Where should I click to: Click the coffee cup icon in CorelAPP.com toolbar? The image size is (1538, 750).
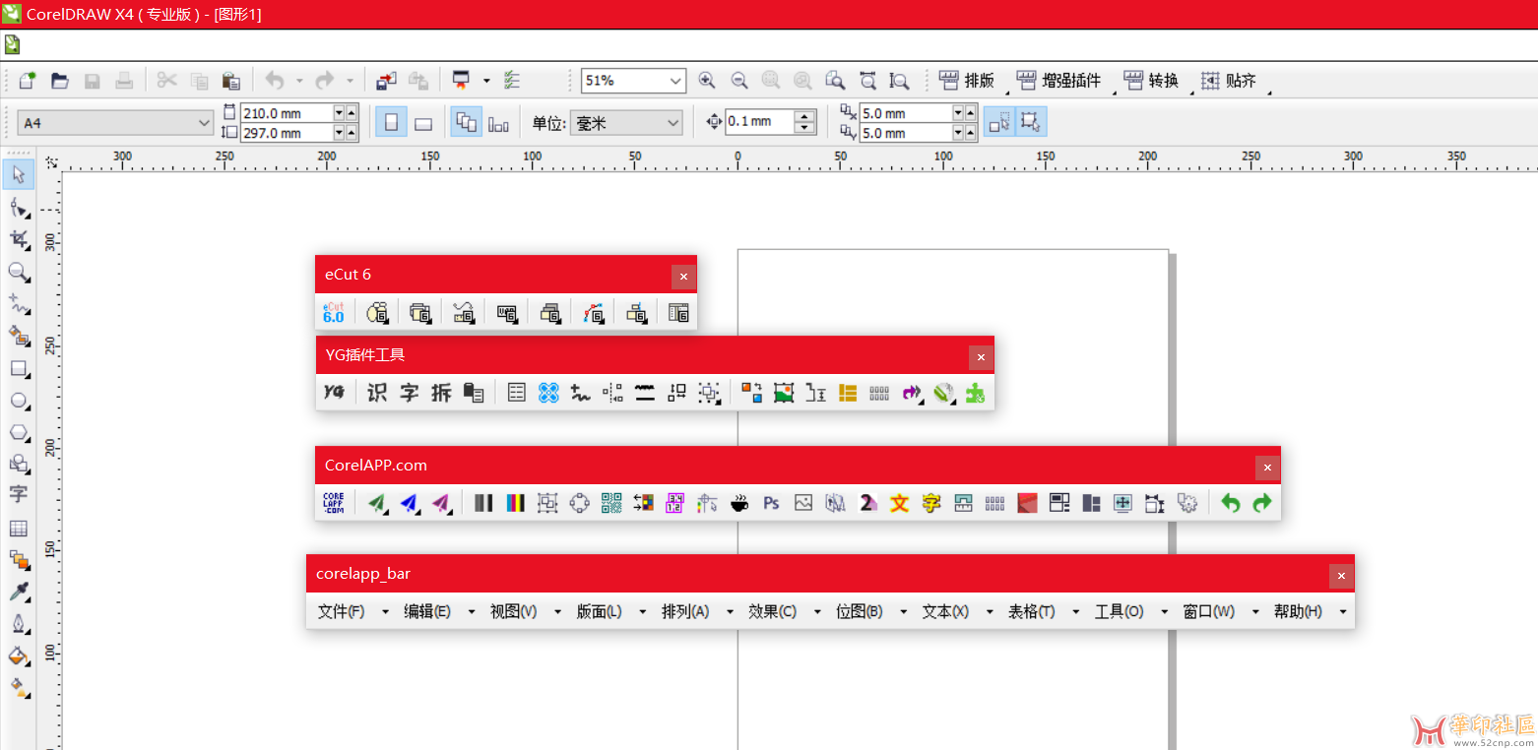click(x=738, y=503)
